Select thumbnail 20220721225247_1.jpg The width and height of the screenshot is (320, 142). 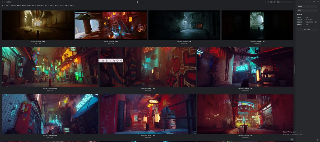click(x=111, y=25)
